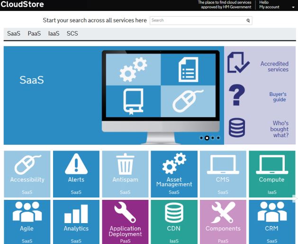Image resolution: width=298 pixels, height=244 pixels.
Task: Open the Accessibility SaaS tile
Action: tap(27, 174)
